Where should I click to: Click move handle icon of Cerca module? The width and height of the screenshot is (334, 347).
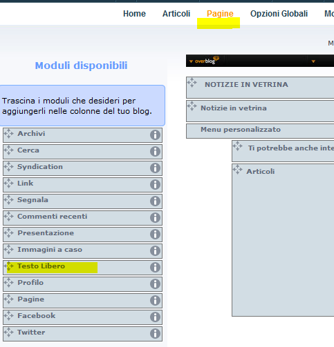9,150
